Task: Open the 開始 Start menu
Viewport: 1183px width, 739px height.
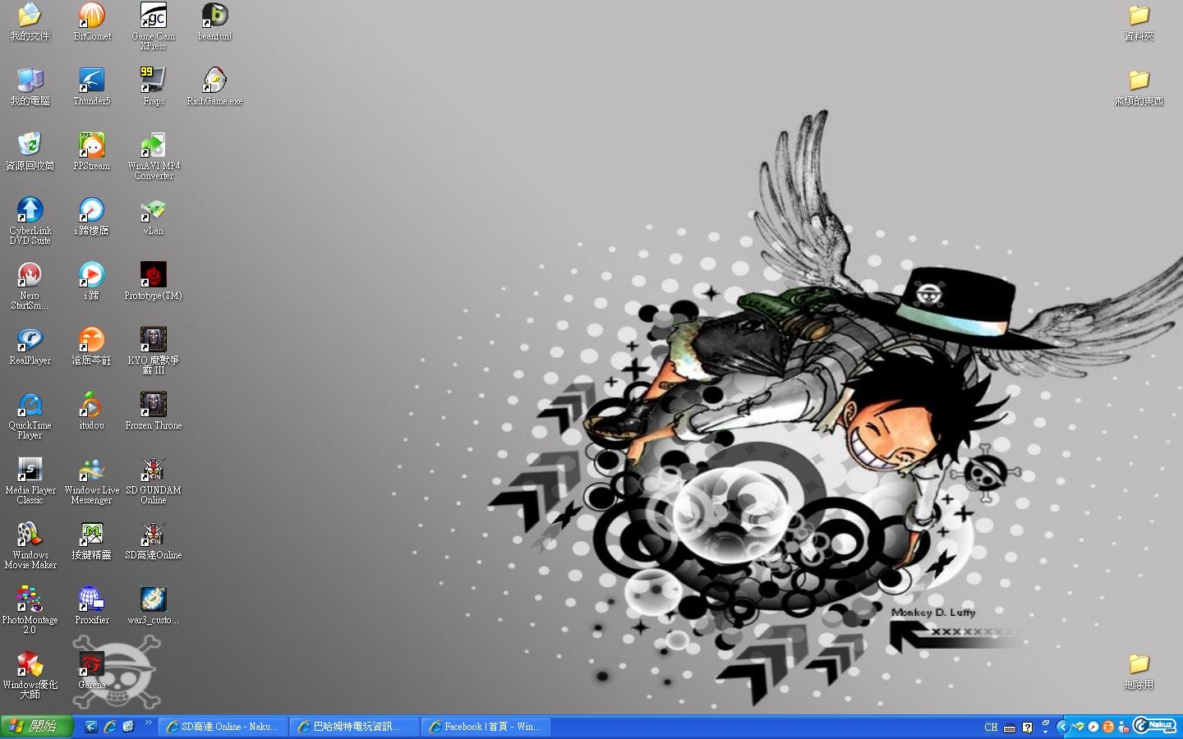Action: pyautogui.click(x=37, y=727)
